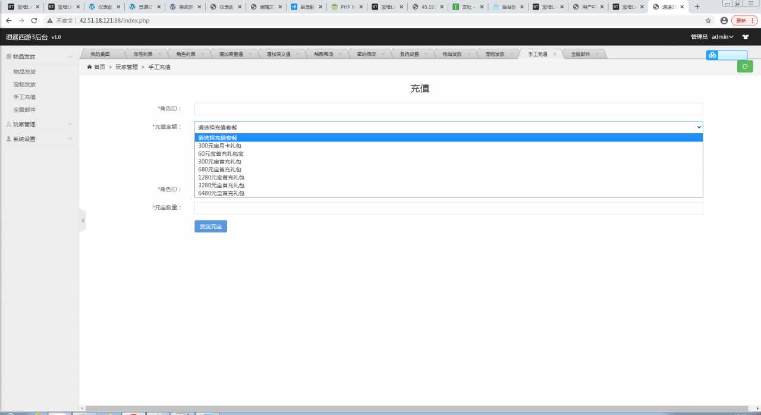
Task: Click the blue cloud icon widget
Action: [x=712, y=55]
